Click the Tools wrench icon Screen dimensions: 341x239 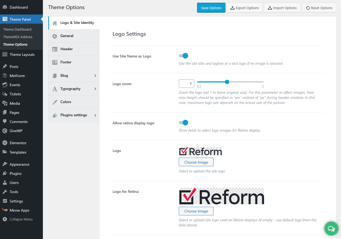point(5,192)
